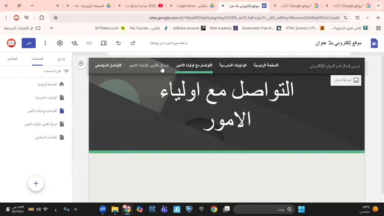The image size is (384, 216).
Task: Click the taskbar search box
Action: (264, 209)
